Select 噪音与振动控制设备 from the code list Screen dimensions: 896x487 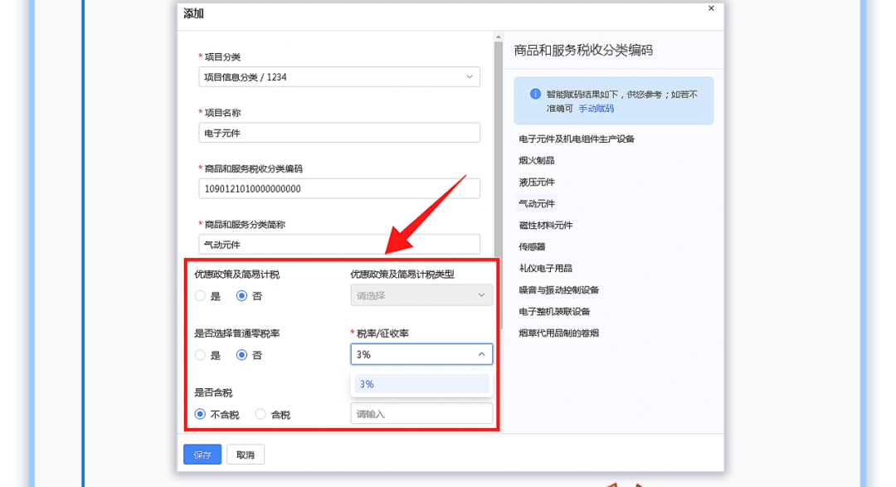coord(558,290)
